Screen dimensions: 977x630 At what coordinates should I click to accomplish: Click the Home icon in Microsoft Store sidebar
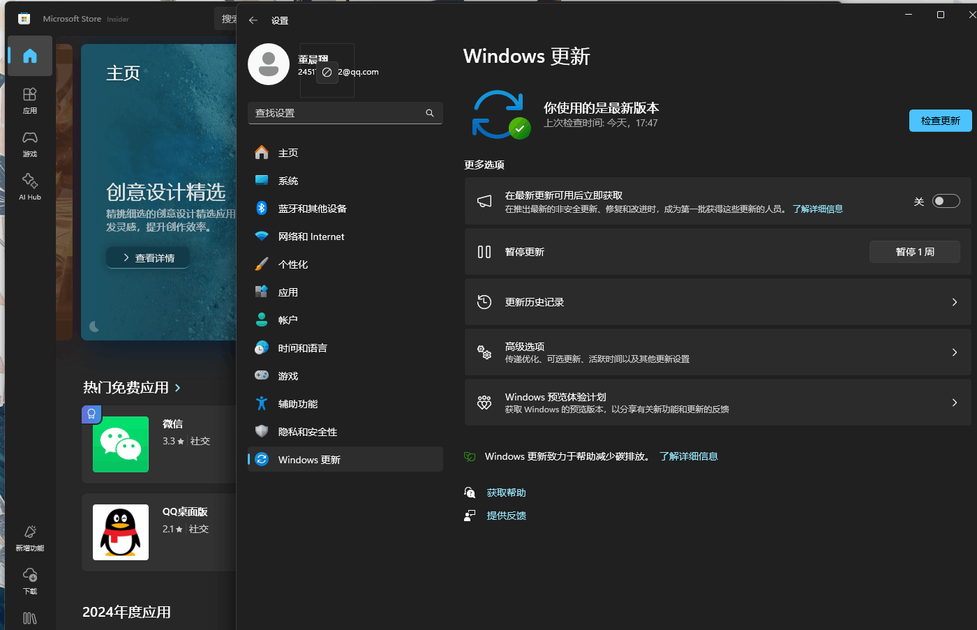(30, 56)
